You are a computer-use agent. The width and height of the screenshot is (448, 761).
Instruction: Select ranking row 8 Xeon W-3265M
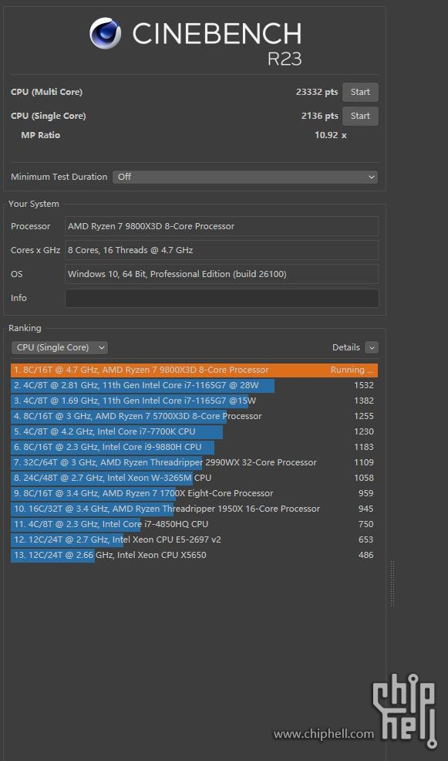(194, 478)
